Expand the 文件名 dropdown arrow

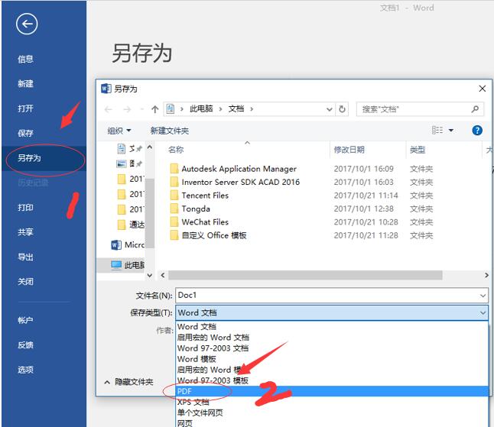click(x=483, y=296)
